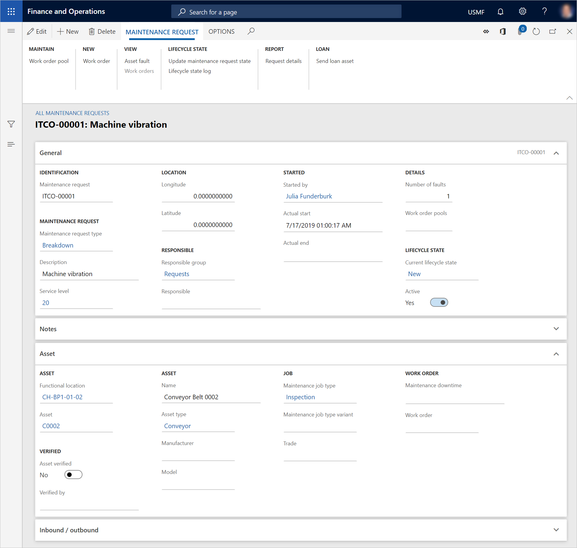Open in Microsoft Office icon
This screenshot has height=548, width=577.
(x=503, y=32)
